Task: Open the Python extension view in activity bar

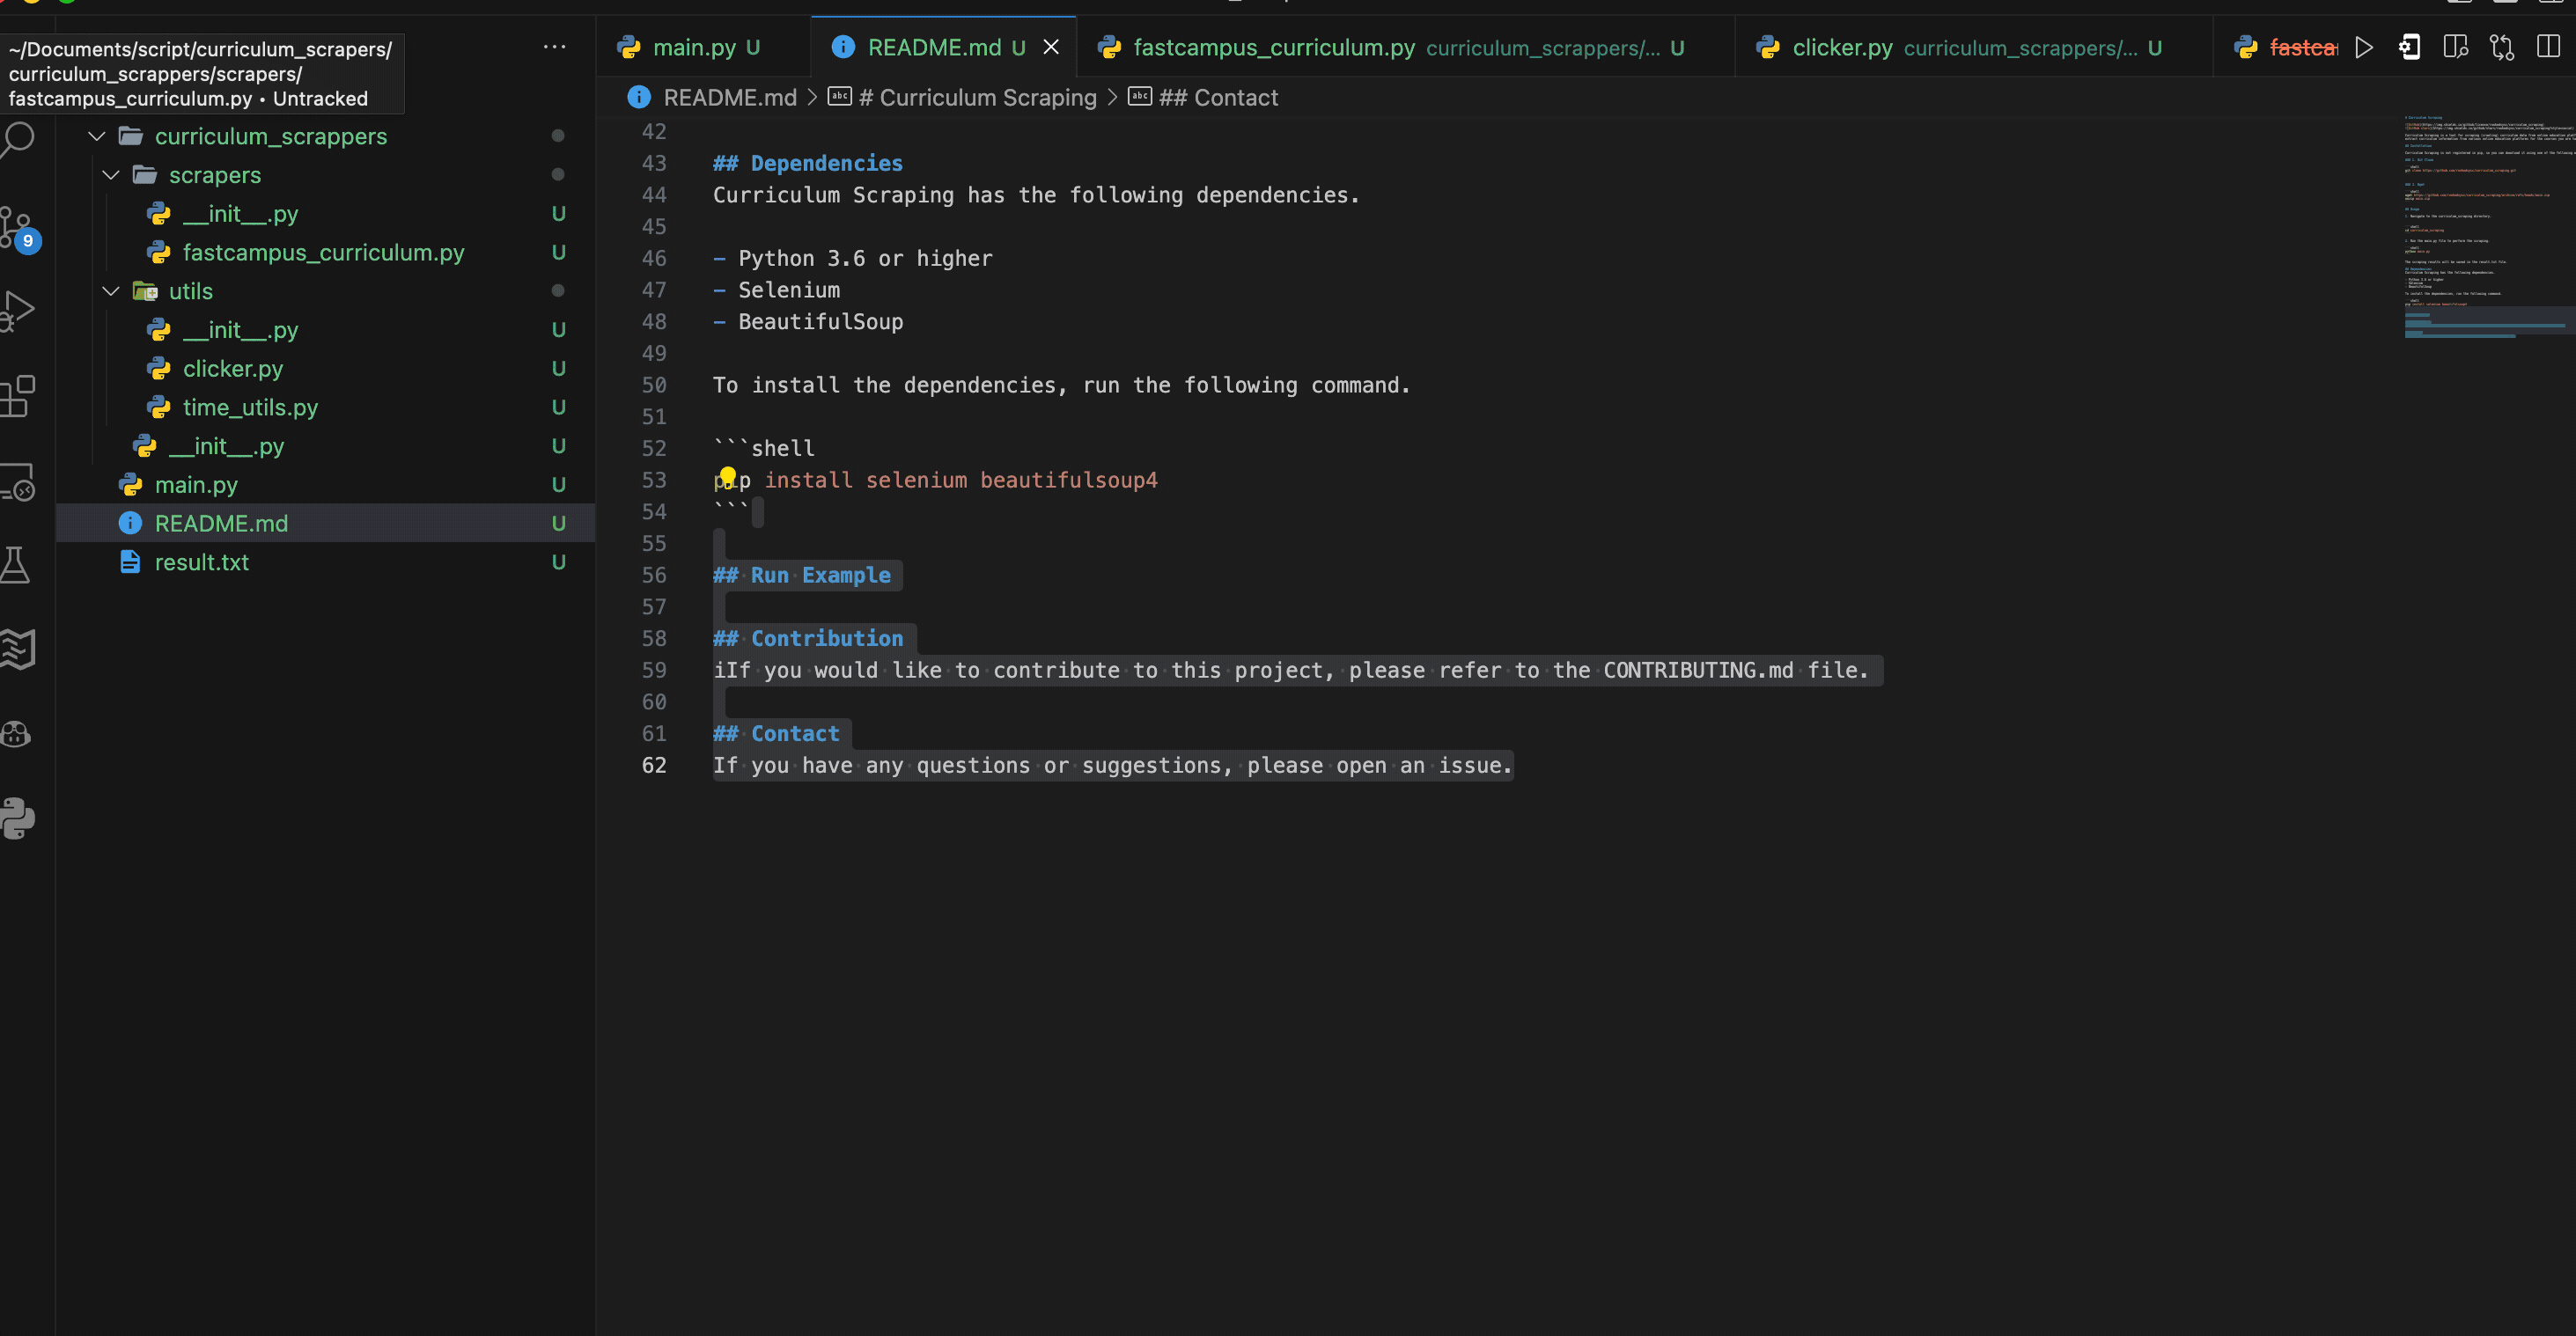Action: [x=18, y=818]
